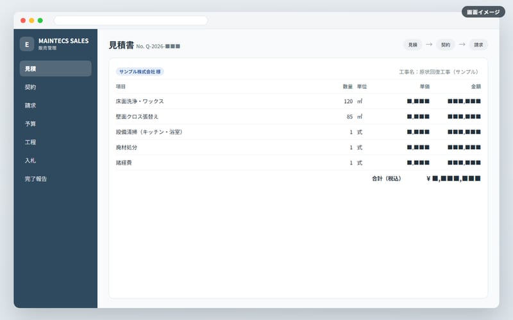
Task: Click the 見積 step pill in header
Action: (413, 45)
